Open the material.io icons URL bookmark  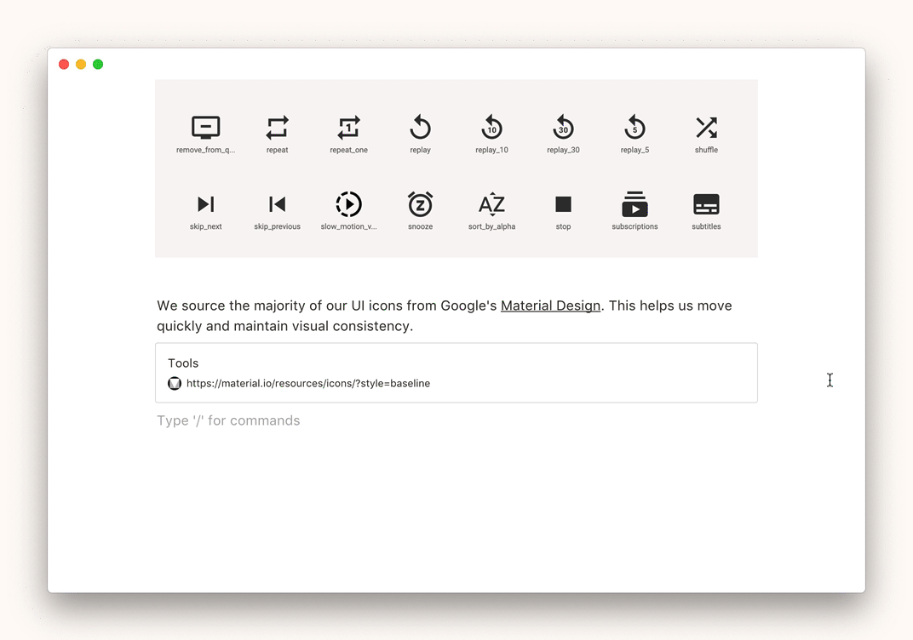tap(308, 384)
